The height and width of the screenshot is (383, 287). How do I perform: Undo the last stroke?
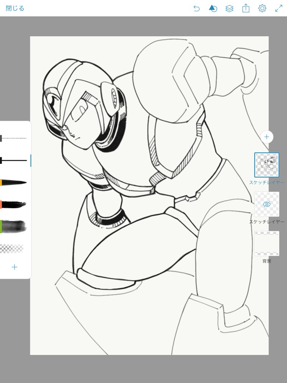click(x=197, y=9)
